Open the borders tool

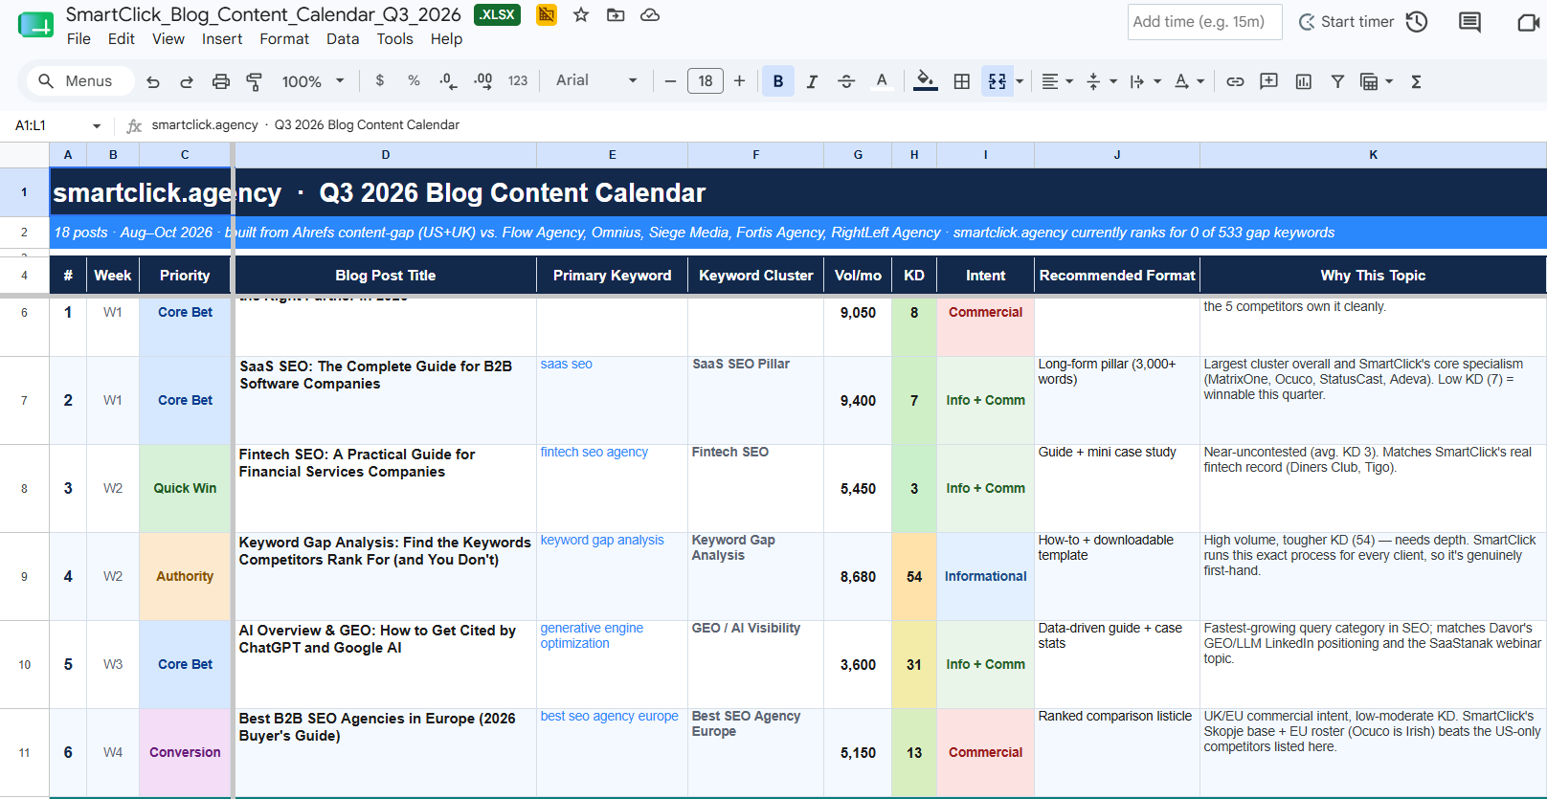coord(962,81)
